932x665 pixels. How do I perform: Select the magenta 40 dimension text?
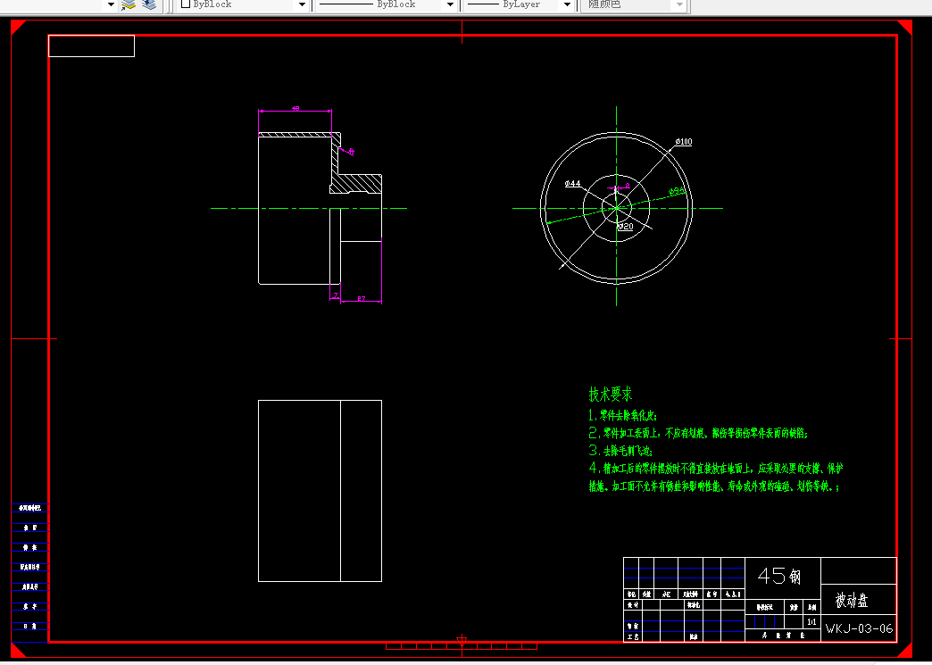(295, 108)
